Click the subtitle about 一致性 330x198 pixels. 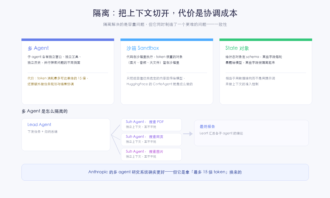coord(165,24)
